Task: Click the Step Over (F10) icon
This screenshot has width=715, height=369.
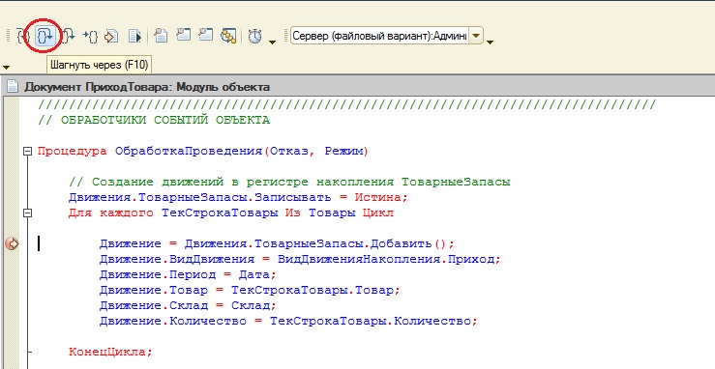Action: [45, 36]
